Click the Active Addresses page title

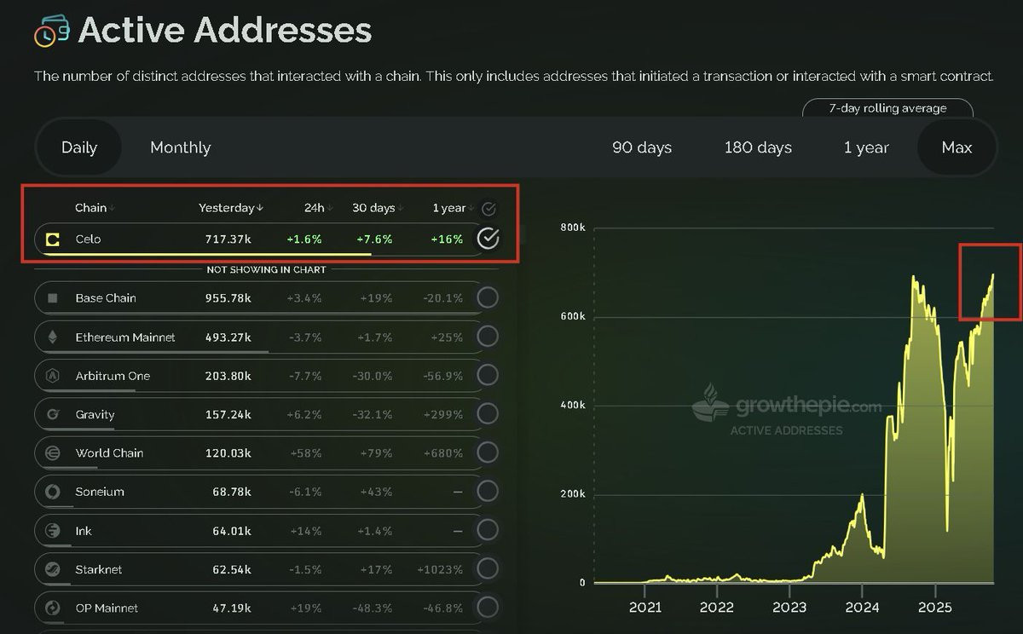pyautogui.click(x=225, y=31)
